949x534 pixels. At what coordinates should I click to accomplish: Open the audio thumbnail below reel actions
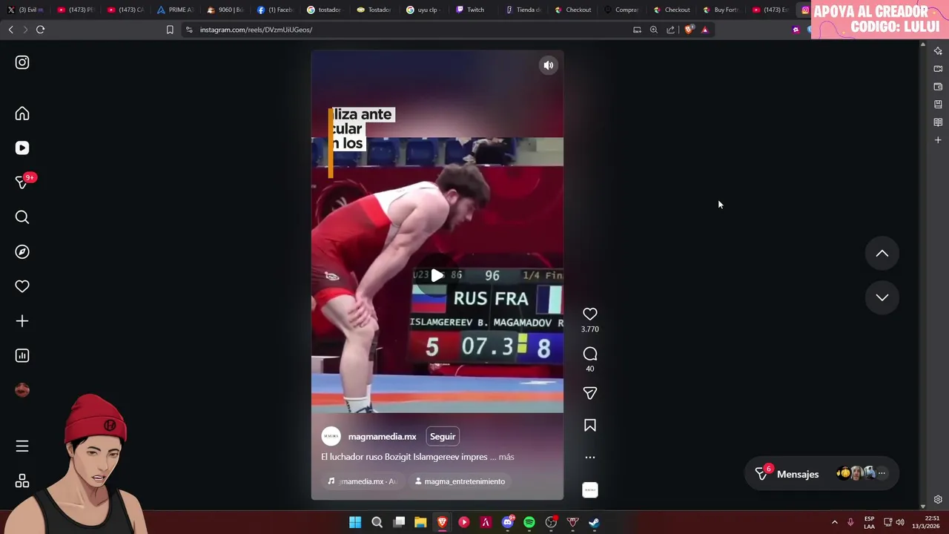point(590,490)
